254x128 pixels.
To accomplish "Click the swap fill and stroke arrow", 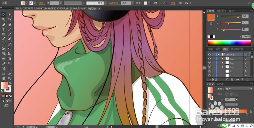I will point(10,83).
